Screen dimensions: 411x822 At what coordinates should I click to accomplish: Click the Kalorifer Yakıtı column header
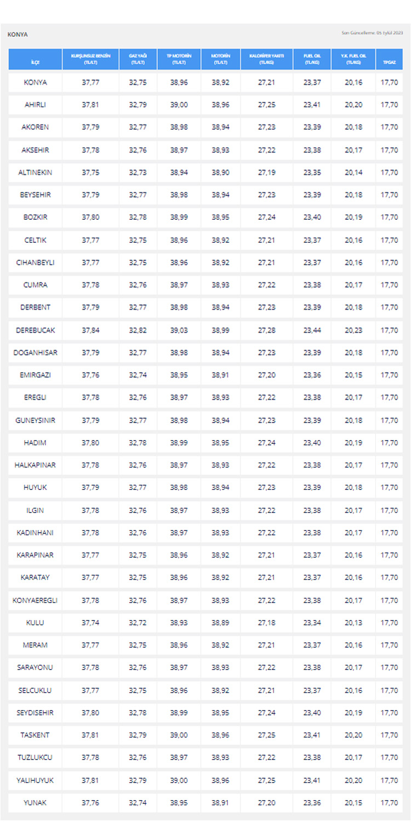click(266, 59)
